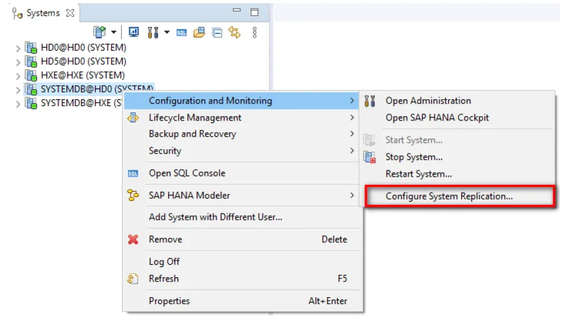Maximize the Systems view panel
This screenshot has height=324, width=575.
pyautogui.click(x=254, y=12)
